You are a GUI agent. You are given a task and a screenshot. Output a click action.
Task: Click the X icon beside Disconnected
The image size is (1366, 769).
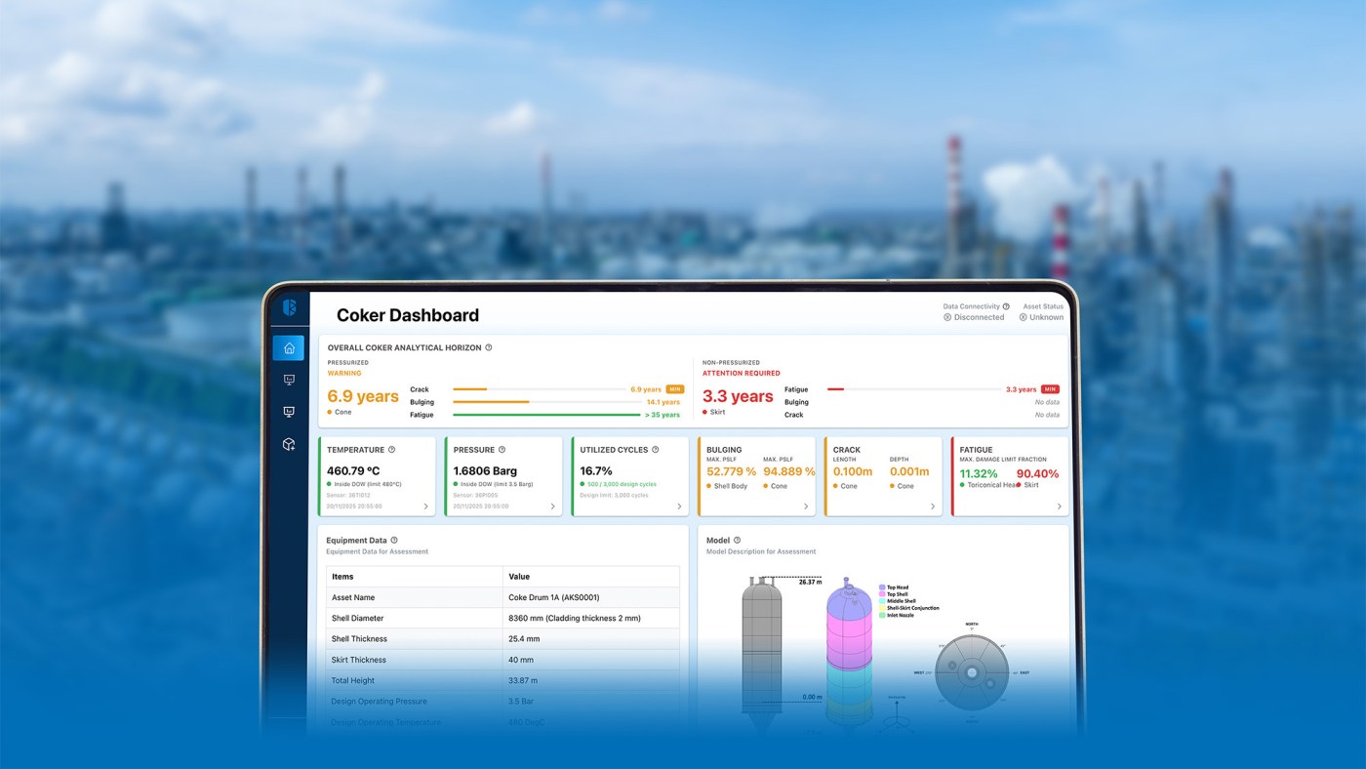(947, 317)
